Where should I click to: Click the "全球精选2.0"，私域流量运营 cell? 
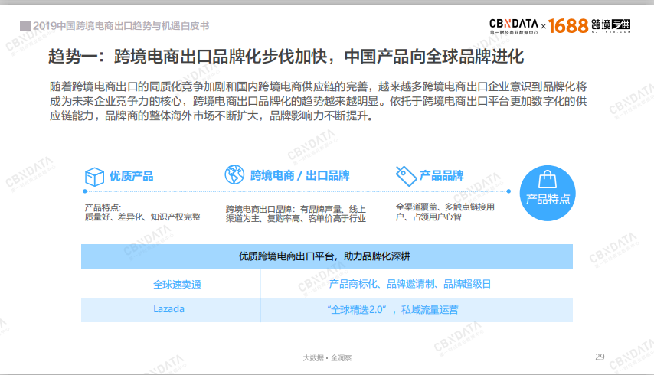(x=417, y=310)
